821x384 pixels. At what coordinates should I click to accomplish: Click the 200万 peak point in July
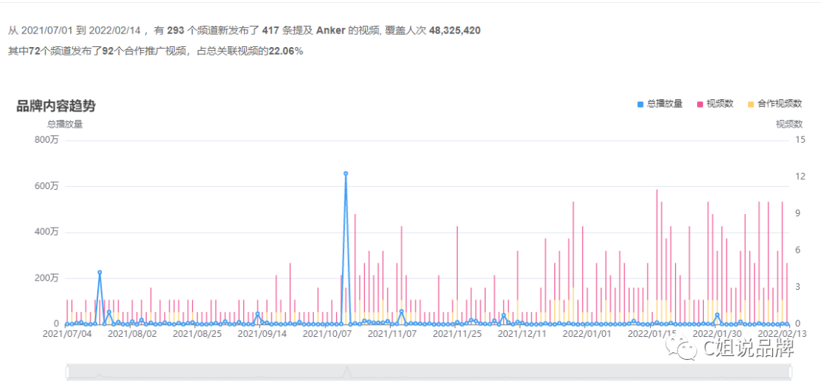[100, 272]
